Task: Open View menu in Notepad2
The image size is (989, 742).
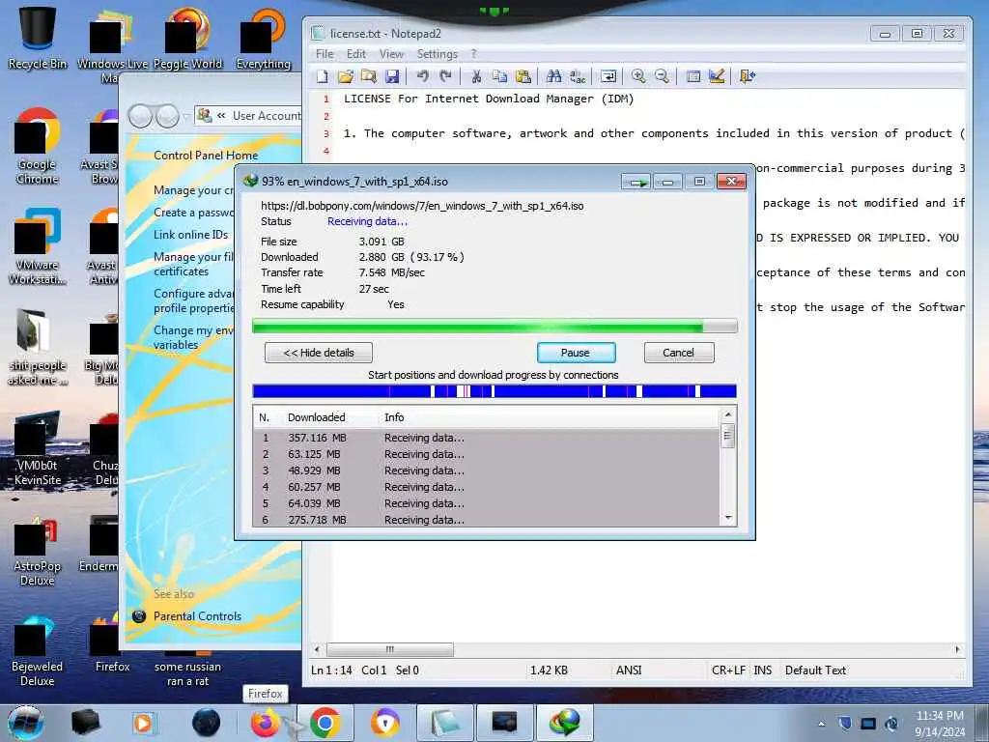Action: click(391, 54)
